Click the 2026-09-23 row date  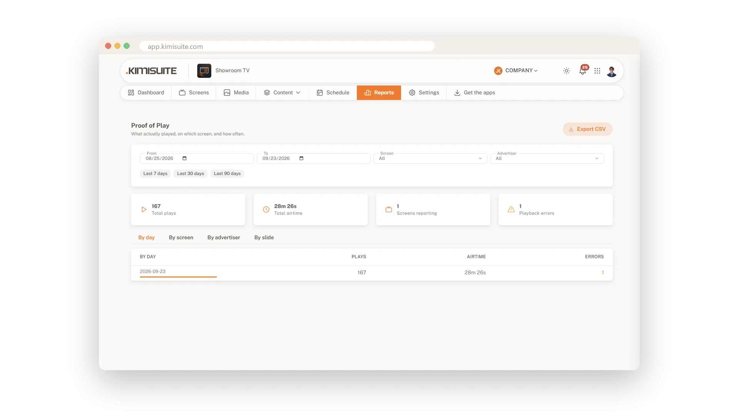(152, 272)
